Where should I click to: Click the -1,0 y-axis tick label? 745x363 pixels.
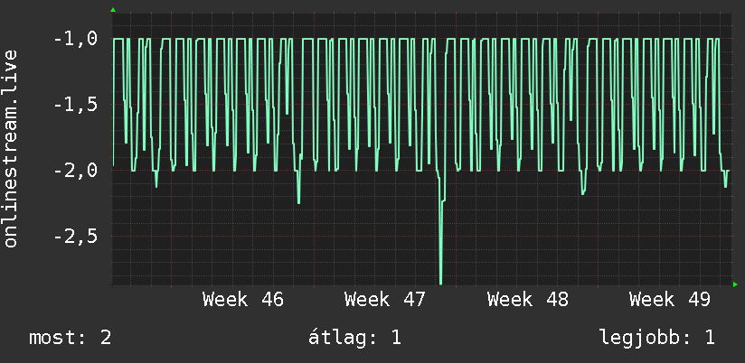[x=76, y=39]
